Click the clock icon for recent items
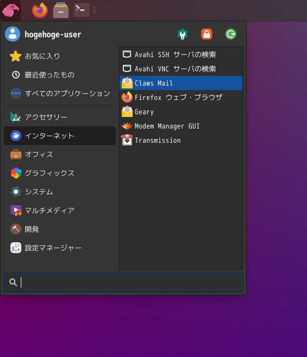This screenshot has width=307, height=357. coord(16,75)
